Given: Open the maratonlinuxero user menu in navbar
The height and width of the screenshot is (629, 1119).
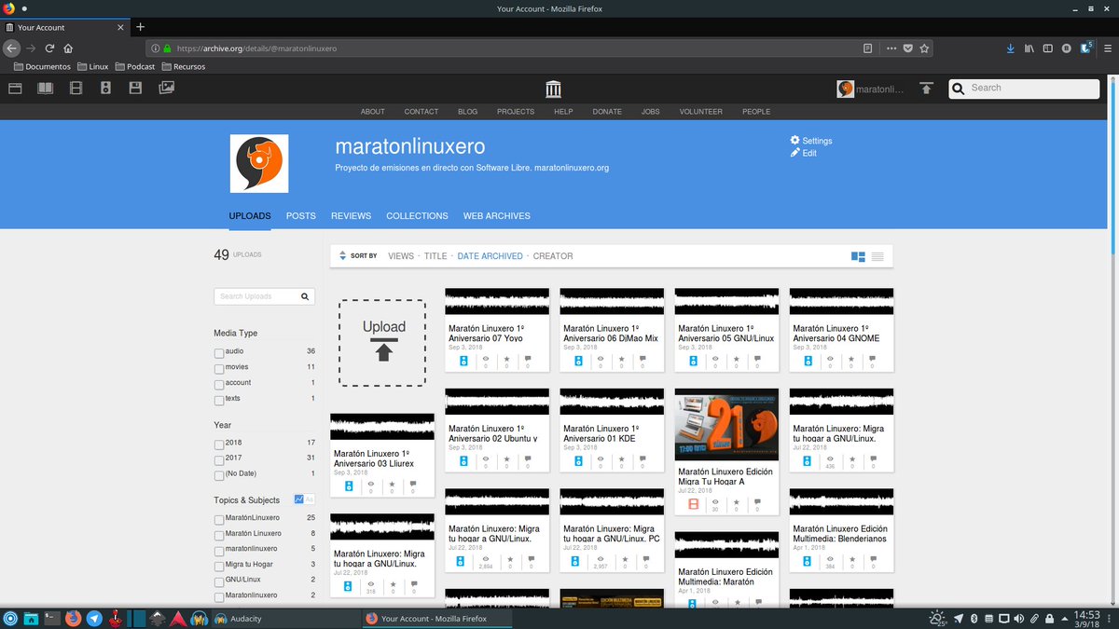Looking at the screenshot, I should point(871,89).
